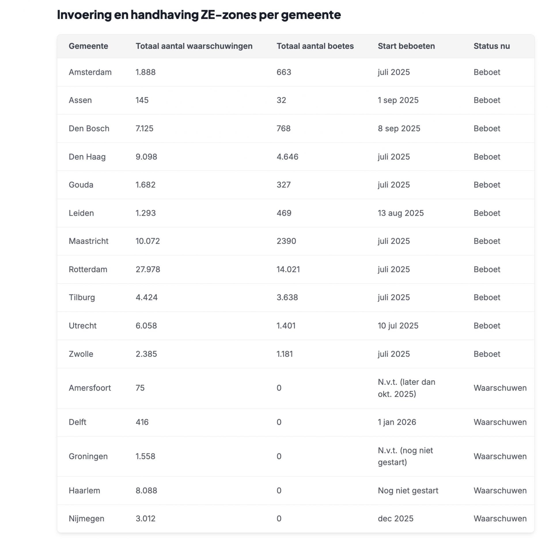The height and width of the screenshot is (545, 553).
Task: Click the "Waarschuwen" status for Delft
Action: coord(500,422)
